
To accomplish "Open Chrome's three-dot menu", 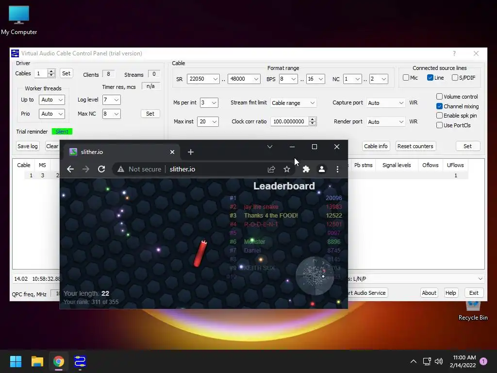I will pos(338,169).
